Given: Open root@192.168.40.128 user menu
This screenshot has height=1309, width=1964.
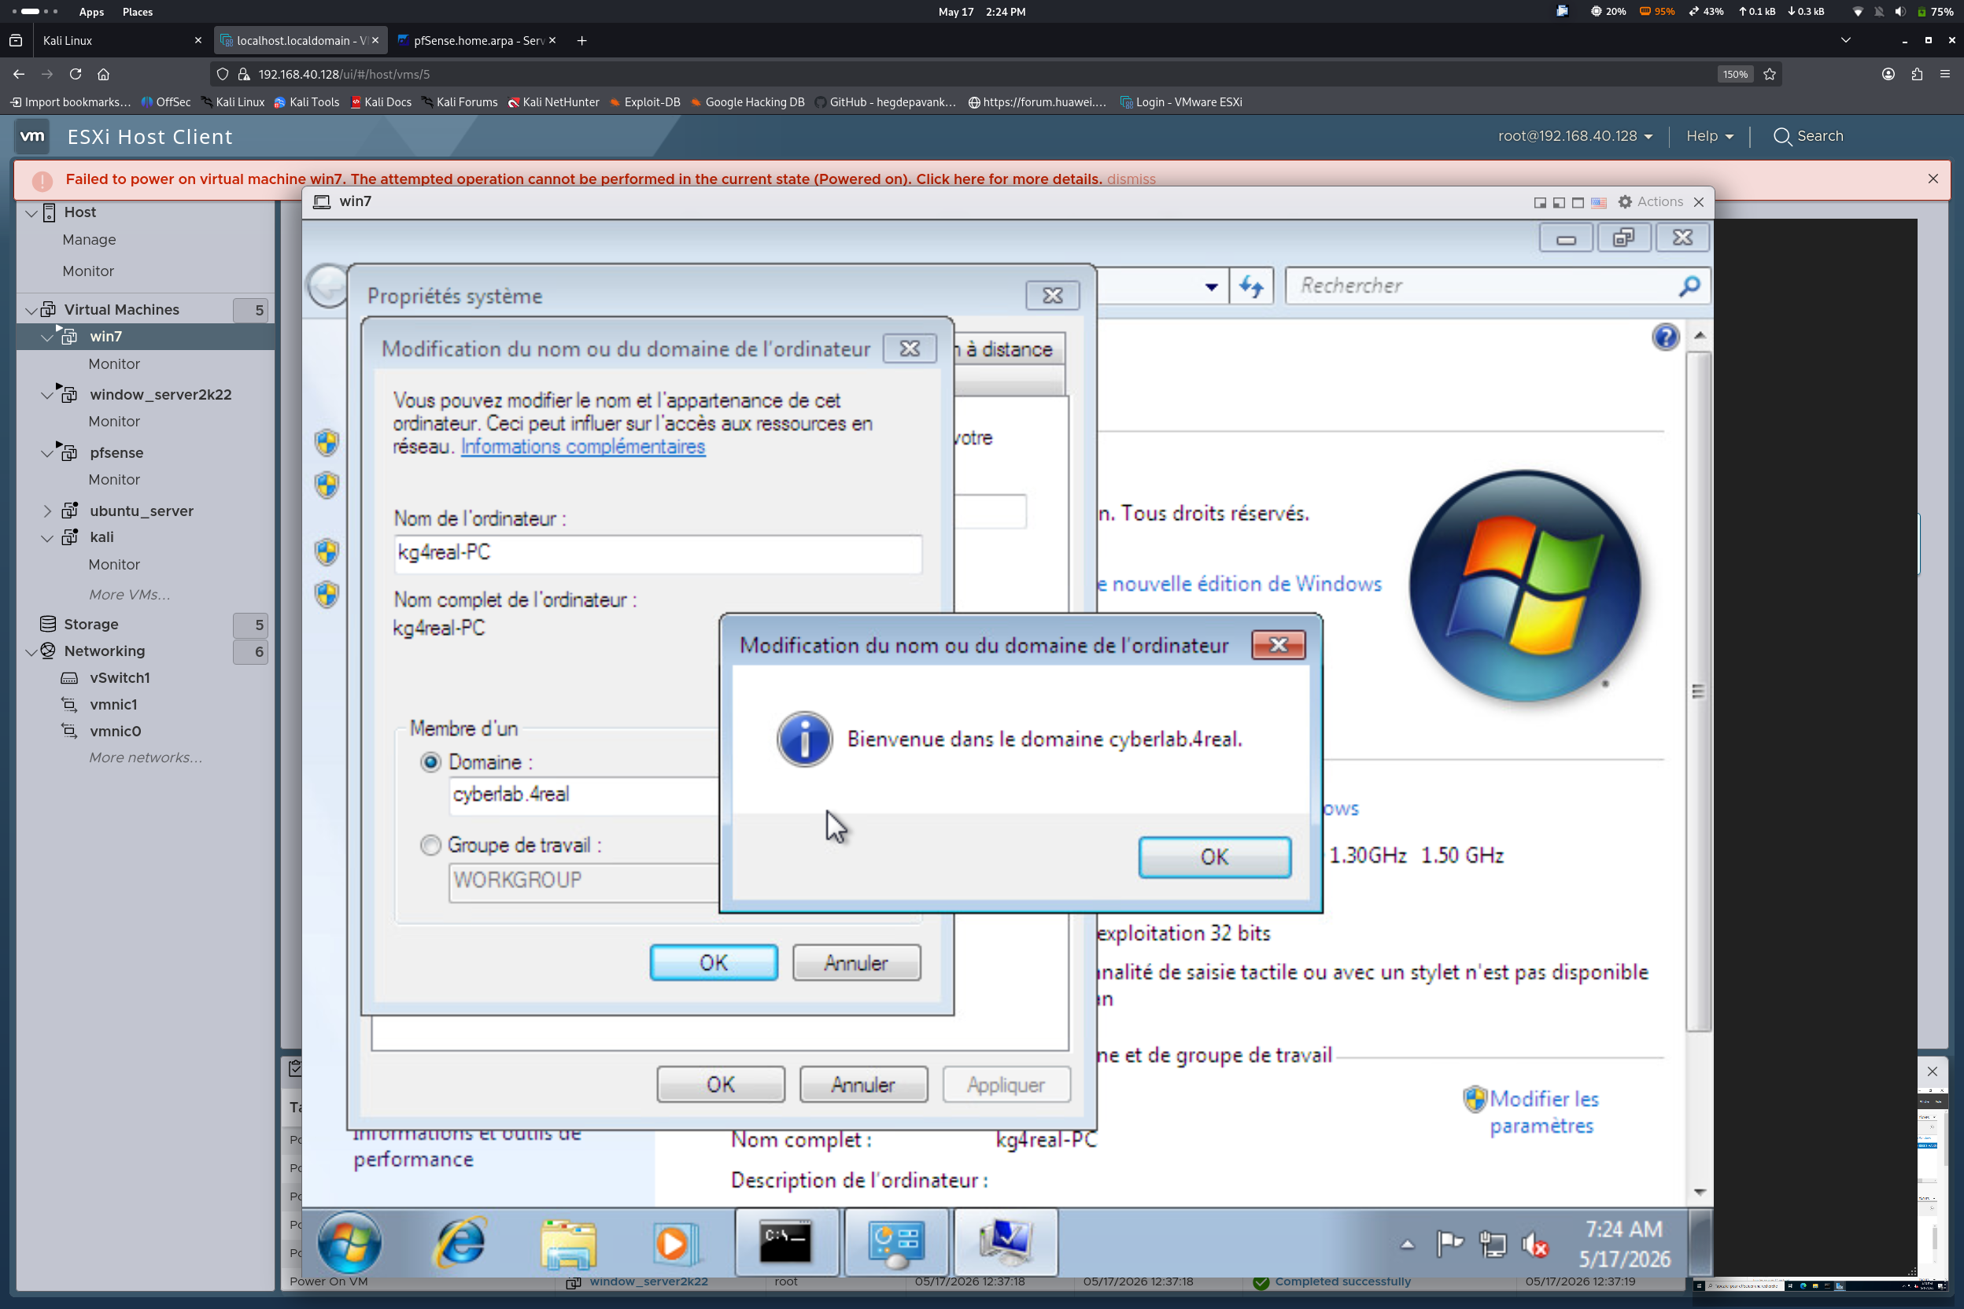Looking at the screenshot, I should [x=1575, y=136].
